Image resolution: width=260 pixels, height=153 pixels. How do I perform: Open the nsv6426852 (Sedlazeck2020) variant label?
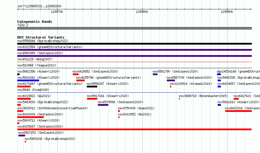pyautogui.click(x=95, y=71)
